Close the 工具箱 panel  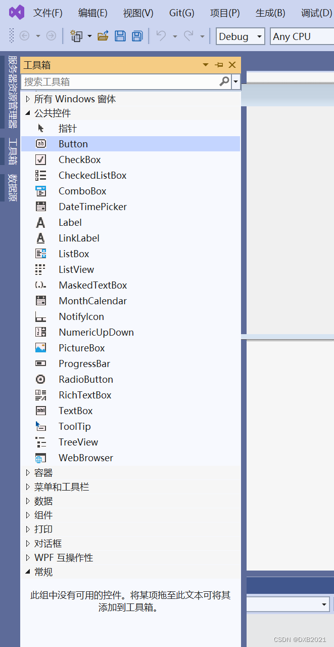[x=232, y=65]
